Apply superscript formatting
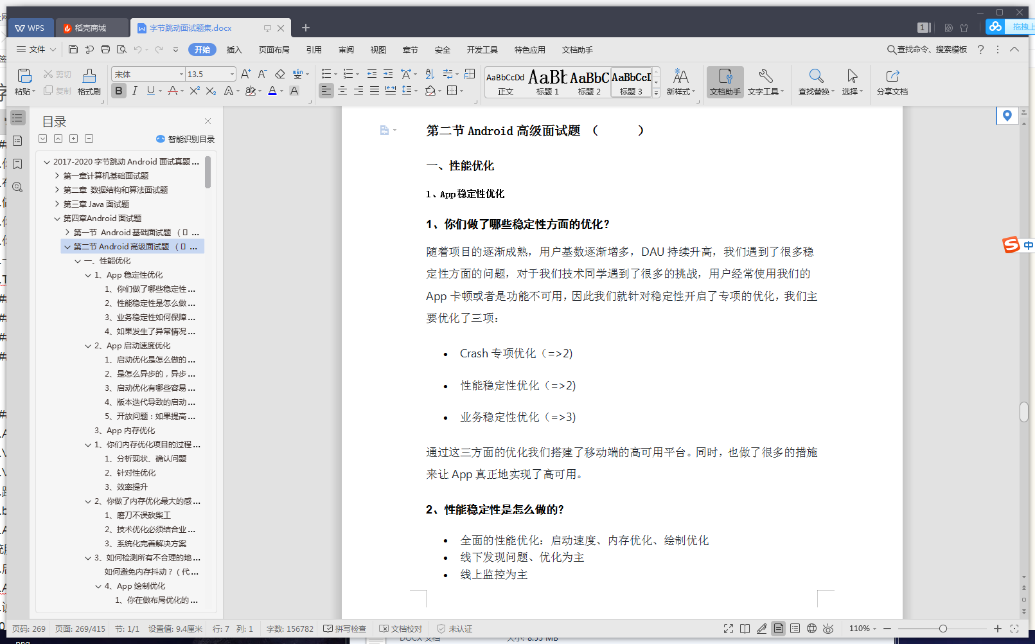Image resolution: width=1035 pixels, height=644 pixels. point(195,91)
